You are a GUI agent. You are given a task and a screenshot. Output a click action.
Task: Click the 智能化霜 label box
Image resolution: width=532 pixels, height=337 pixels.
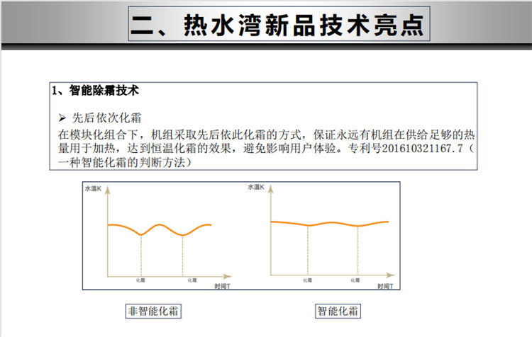(x=336, y=311)
